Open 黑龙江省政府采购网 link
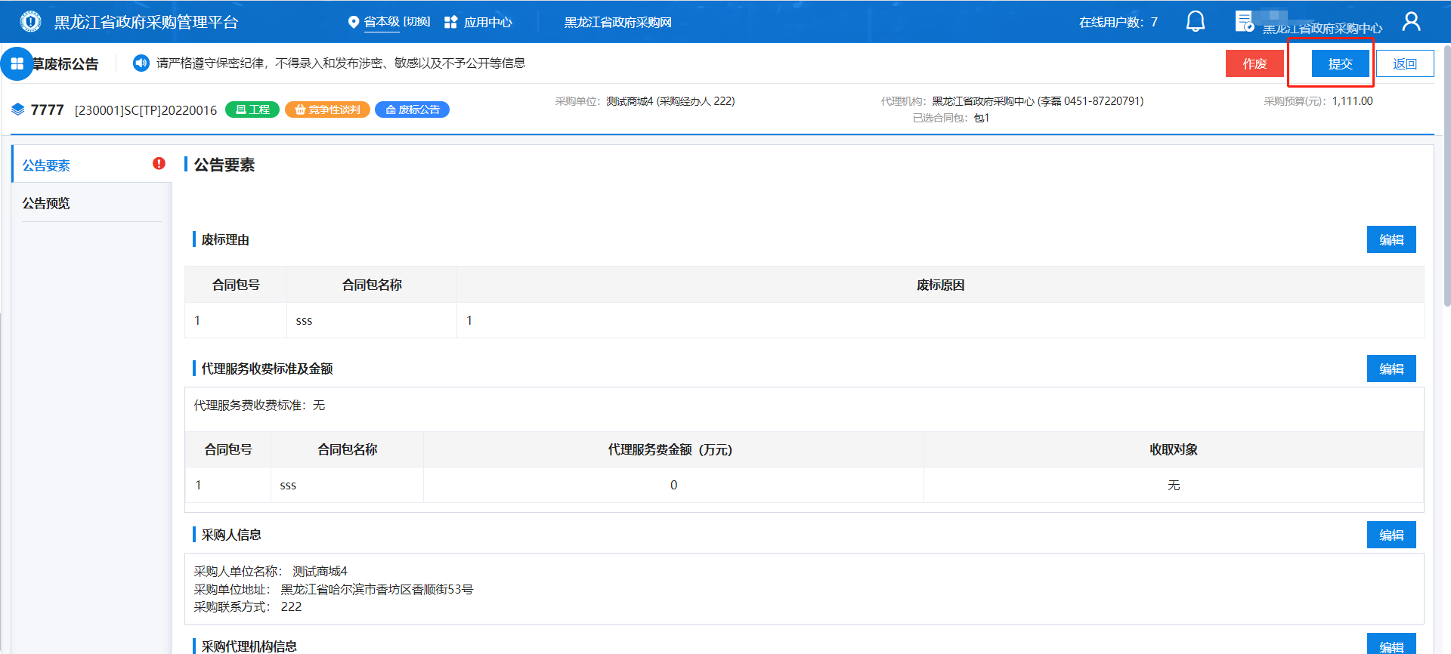 pyautogui.click(x=617, y=23)
